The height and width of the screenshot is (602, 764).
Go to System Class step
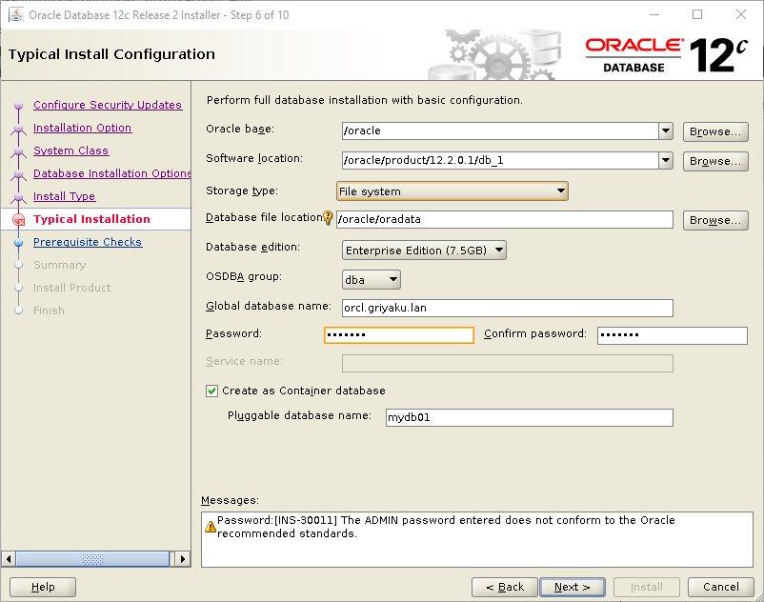coord(71,150)
